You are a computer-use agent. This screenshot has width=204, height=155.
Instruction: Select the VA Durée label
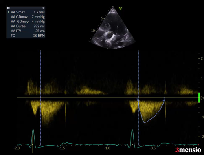[x=18, y=26]
